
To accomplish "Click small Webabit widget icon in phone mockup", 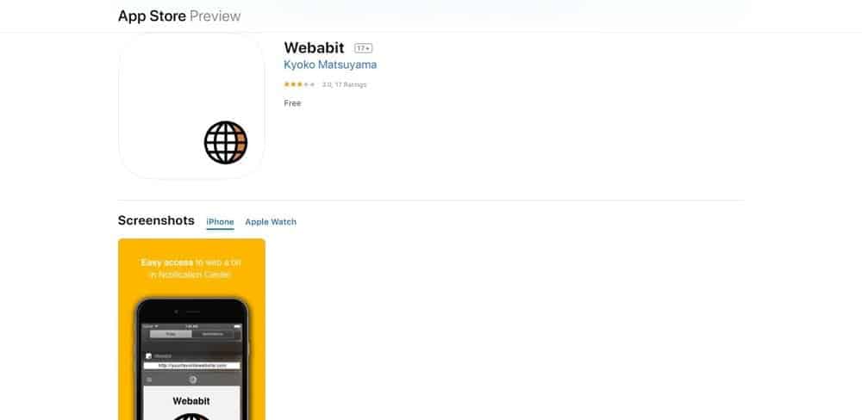I will (x=148, y=355).
